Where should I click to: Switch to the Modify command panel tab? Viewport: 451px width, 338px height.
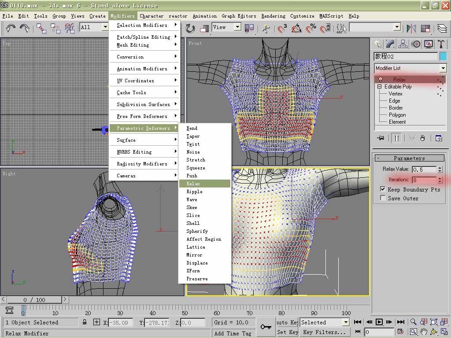click(x=390, y=44)
